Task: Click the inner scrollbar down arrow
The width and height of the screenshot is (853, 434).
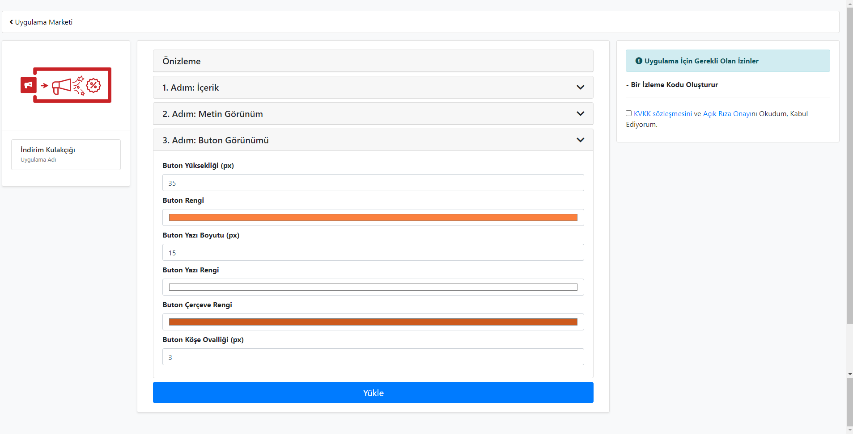Action: [x=849, y=374]
